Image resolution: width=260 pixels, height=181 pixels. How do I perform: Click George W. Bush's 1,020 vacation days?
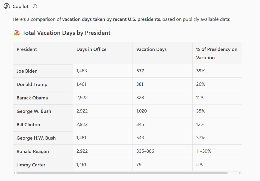[141, 111]
